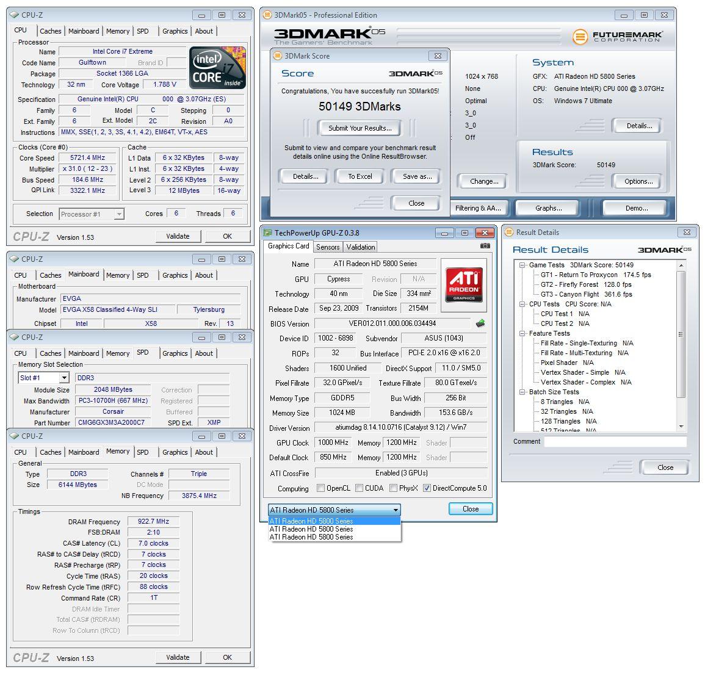Click the Demo... button in 3DMark05
The width and height of the screenshot is (705, 675).
click(x=637, y=208)
